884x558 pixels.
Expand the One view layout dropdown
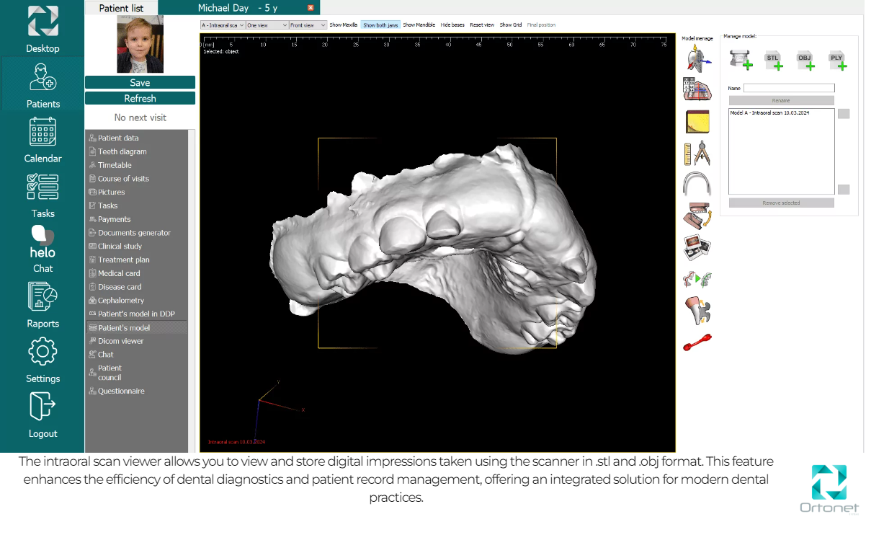267,25
